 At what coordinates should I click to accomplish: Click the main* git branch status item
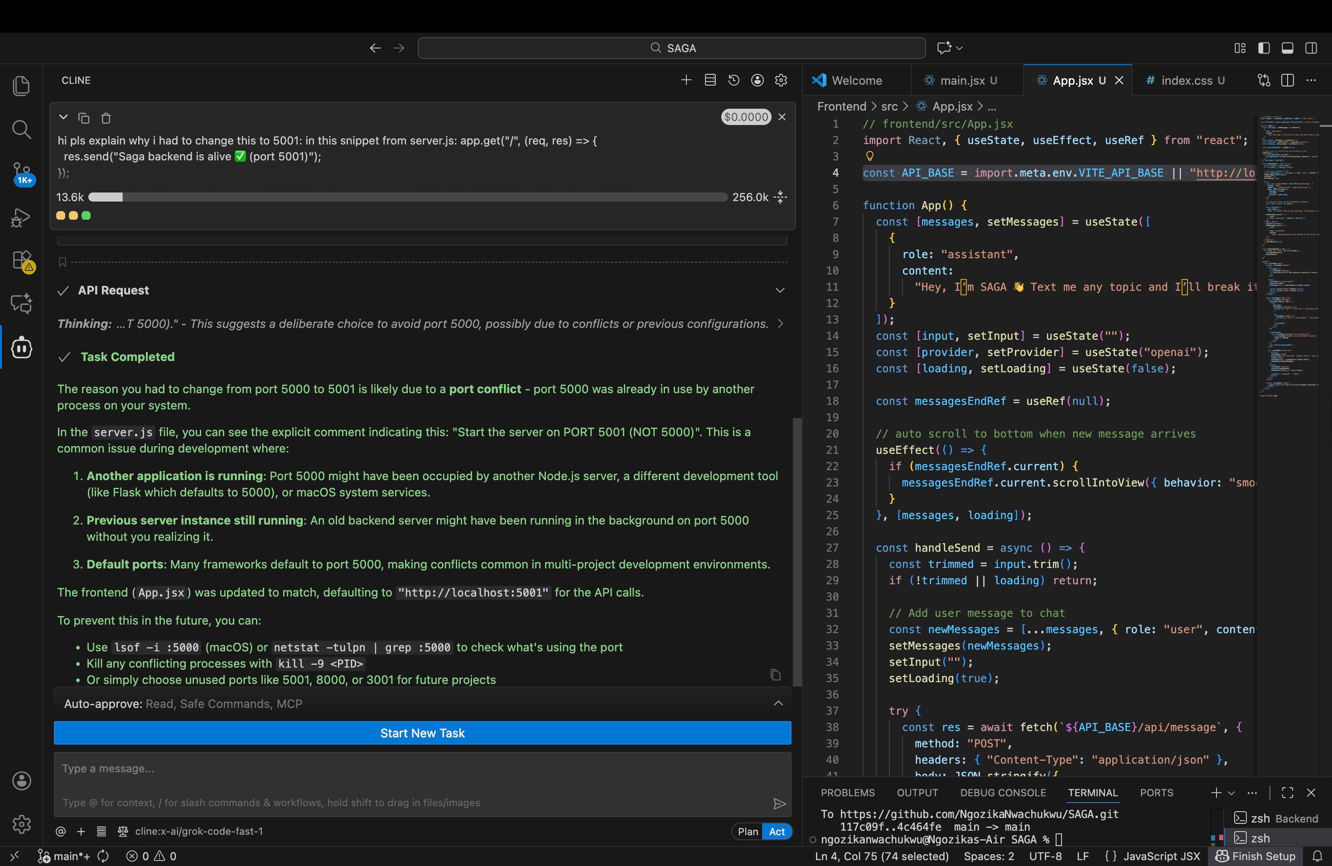(64, 856)
